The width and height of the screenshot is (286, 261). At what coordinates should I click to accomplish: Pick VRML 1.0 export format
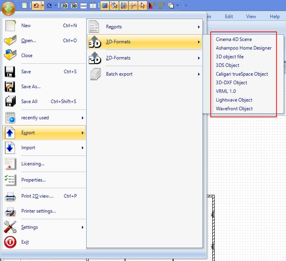tap(226, 91)
